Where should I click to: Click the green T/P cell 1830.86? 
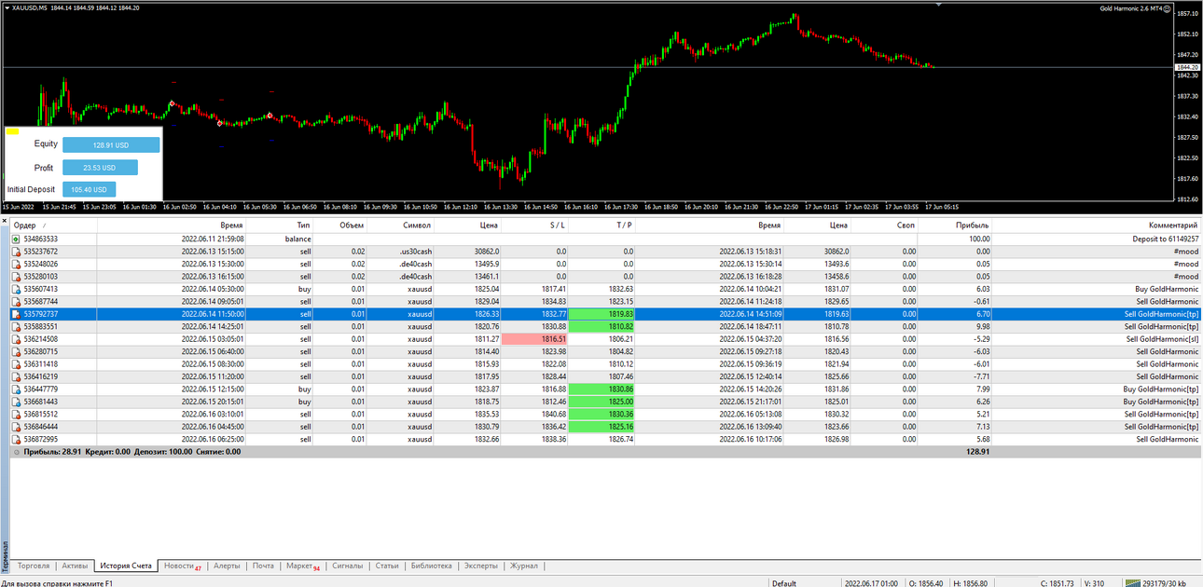click(x=602, y=389)
